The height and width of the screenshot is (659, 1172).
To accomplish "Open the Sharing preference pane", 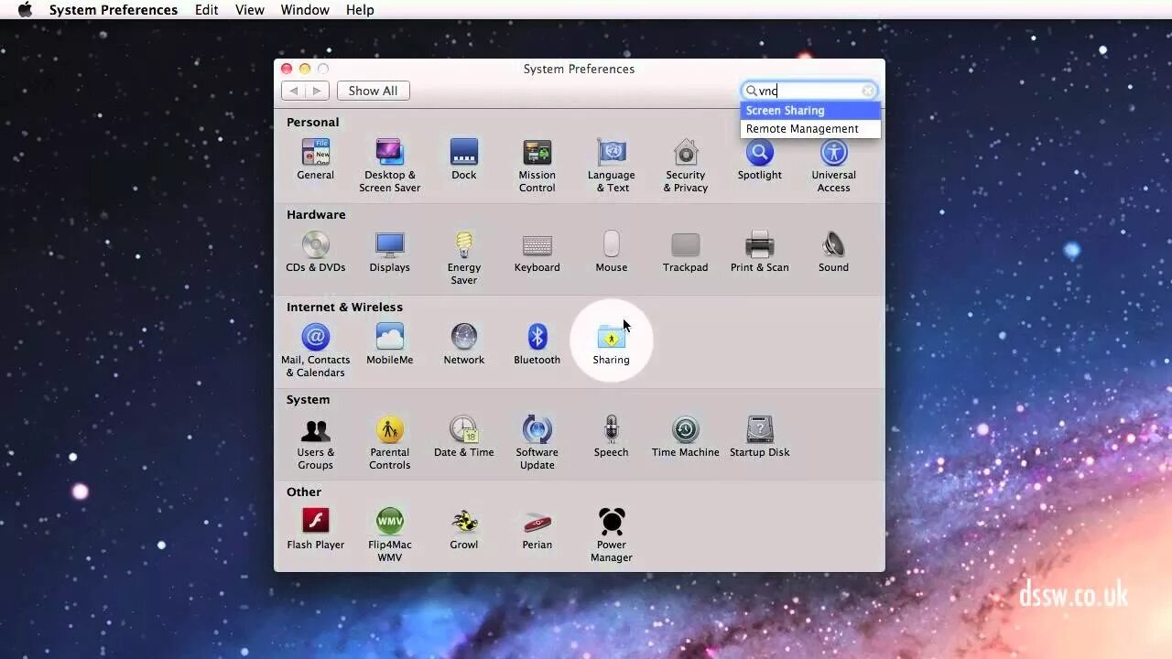I will coord(611,340).
